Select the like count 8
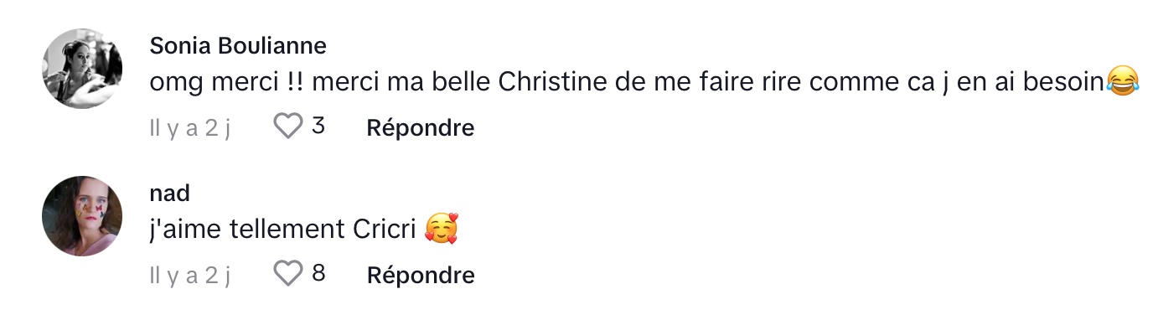Screen dimensions: 1158x315 [x=318, y=273]
